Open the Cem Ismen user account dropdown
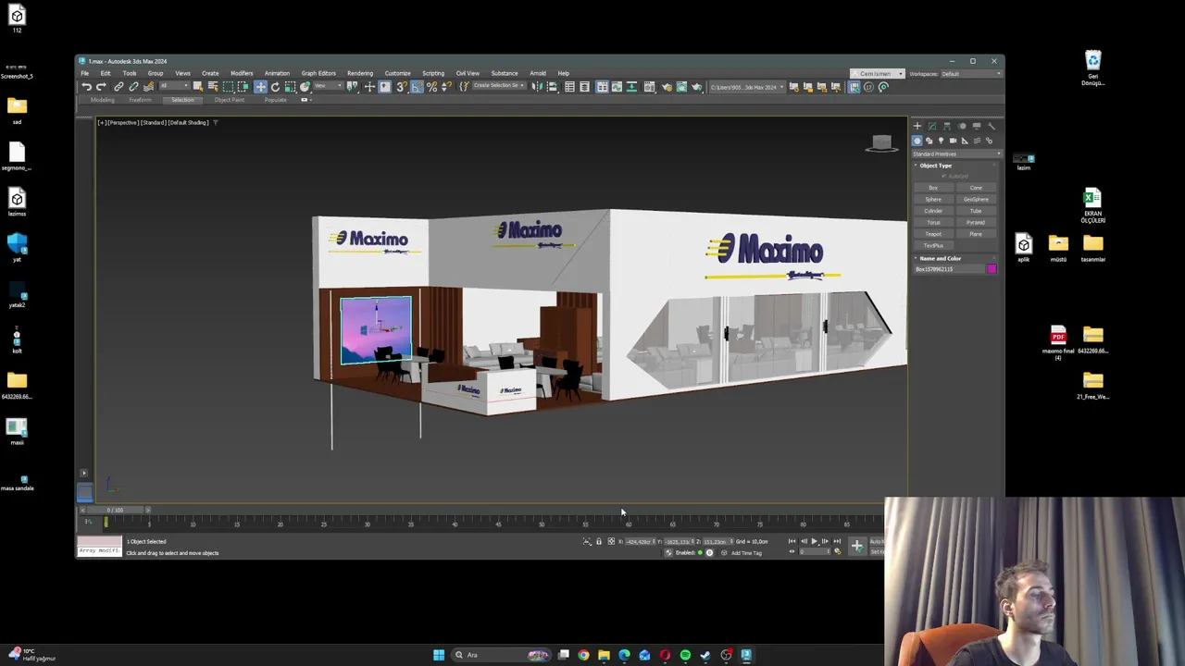 tap(877, 74)
